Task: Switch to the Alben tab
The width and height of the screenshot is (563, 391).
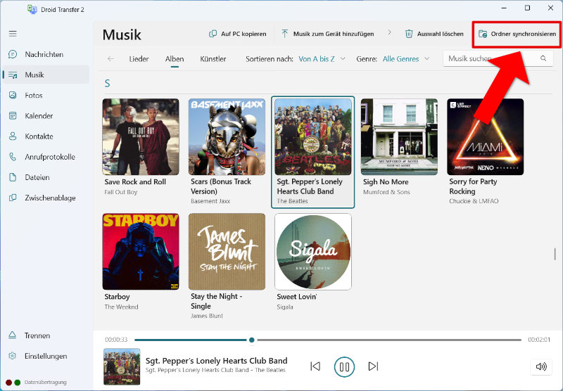Action: click(x=175, y=59)
